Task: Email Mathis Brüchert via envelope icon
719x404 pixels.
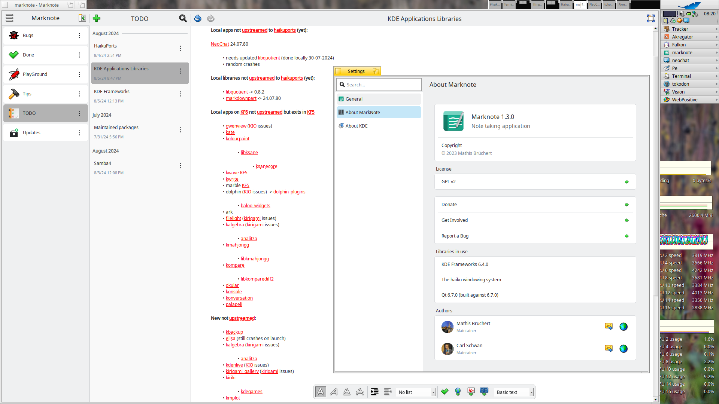Action: point(609,327)
